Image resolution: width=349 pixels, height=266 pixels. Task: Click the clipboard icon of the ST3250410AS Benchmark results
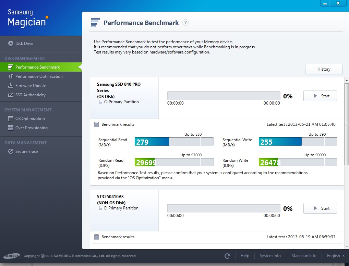[96, 237]
